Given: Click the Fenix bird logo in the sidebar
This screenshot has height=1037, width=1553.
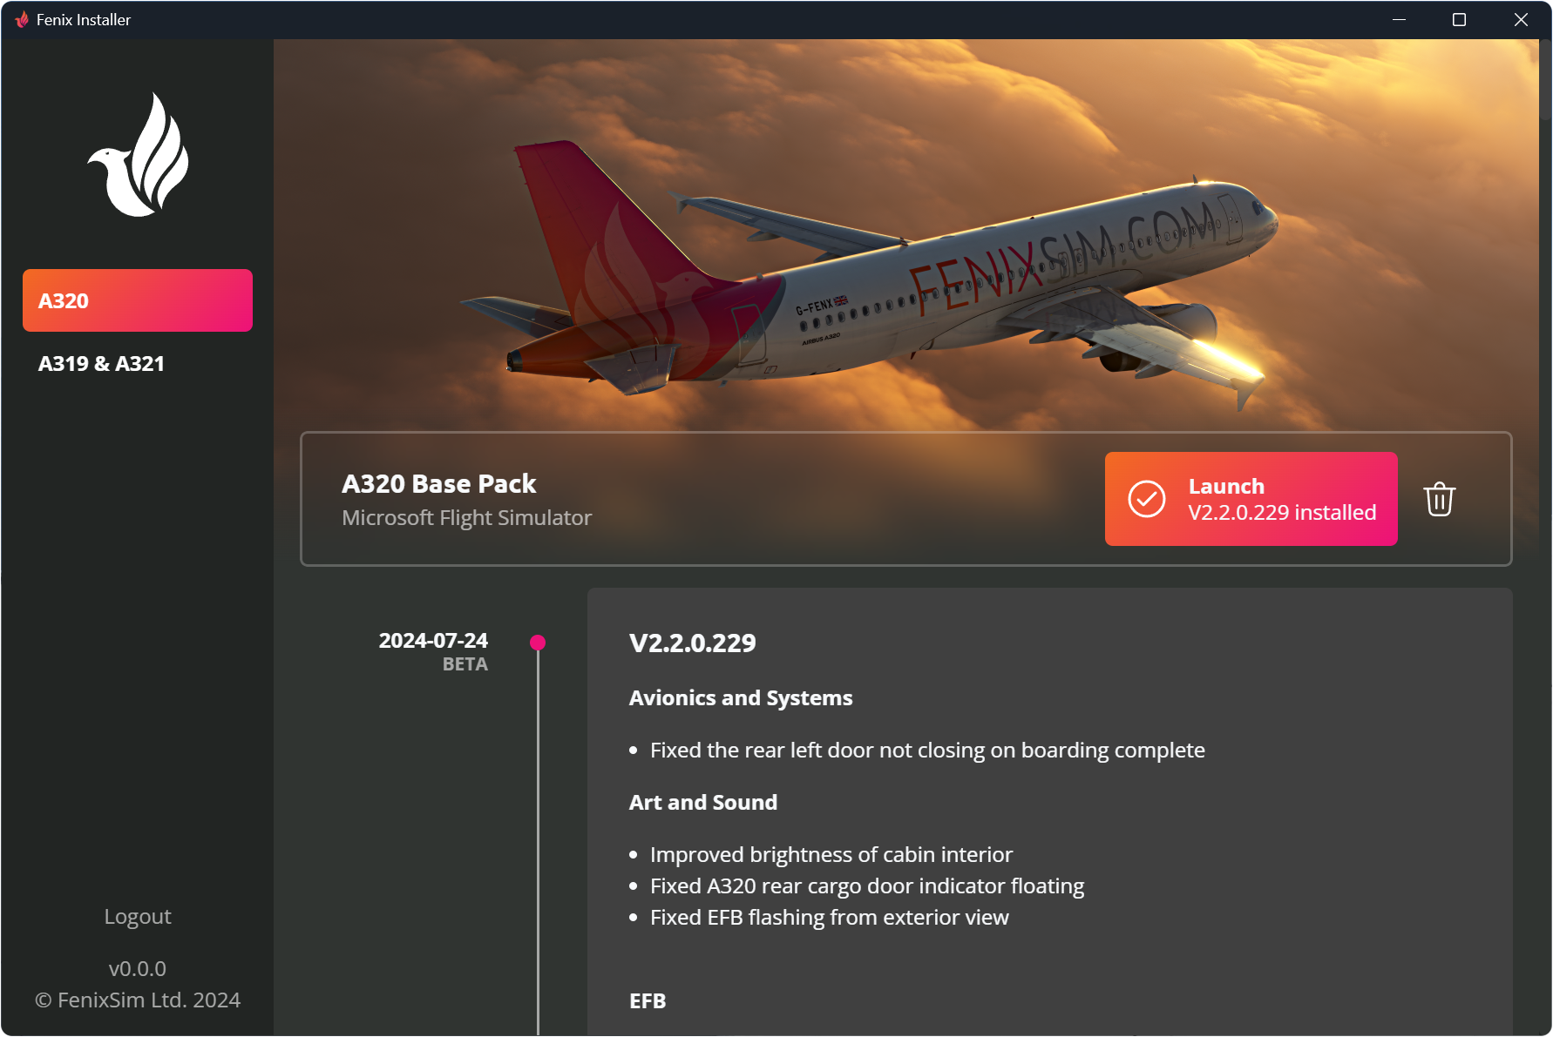Looking at the screenshot, I should 137,152.
